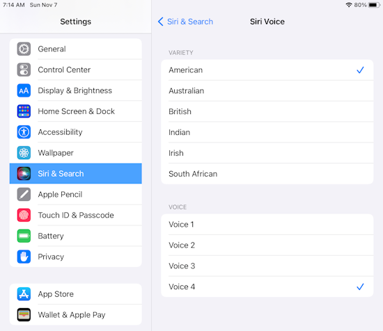383x331 pixels.
Task: Tap the Touch ID fingerprint icon
Action: click(24, 215)
